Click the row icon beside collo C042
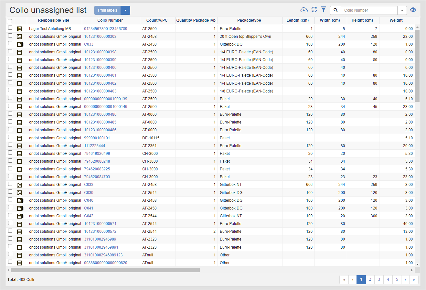Image resolution: width=426 pixels, height=290 pixels. pyautogui.click(x=20, y=216)
